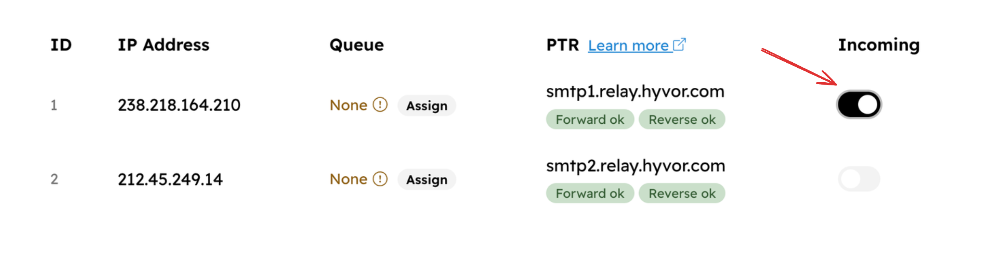
Task: Open the PTR Learn more link
Action: coord(628,46)
